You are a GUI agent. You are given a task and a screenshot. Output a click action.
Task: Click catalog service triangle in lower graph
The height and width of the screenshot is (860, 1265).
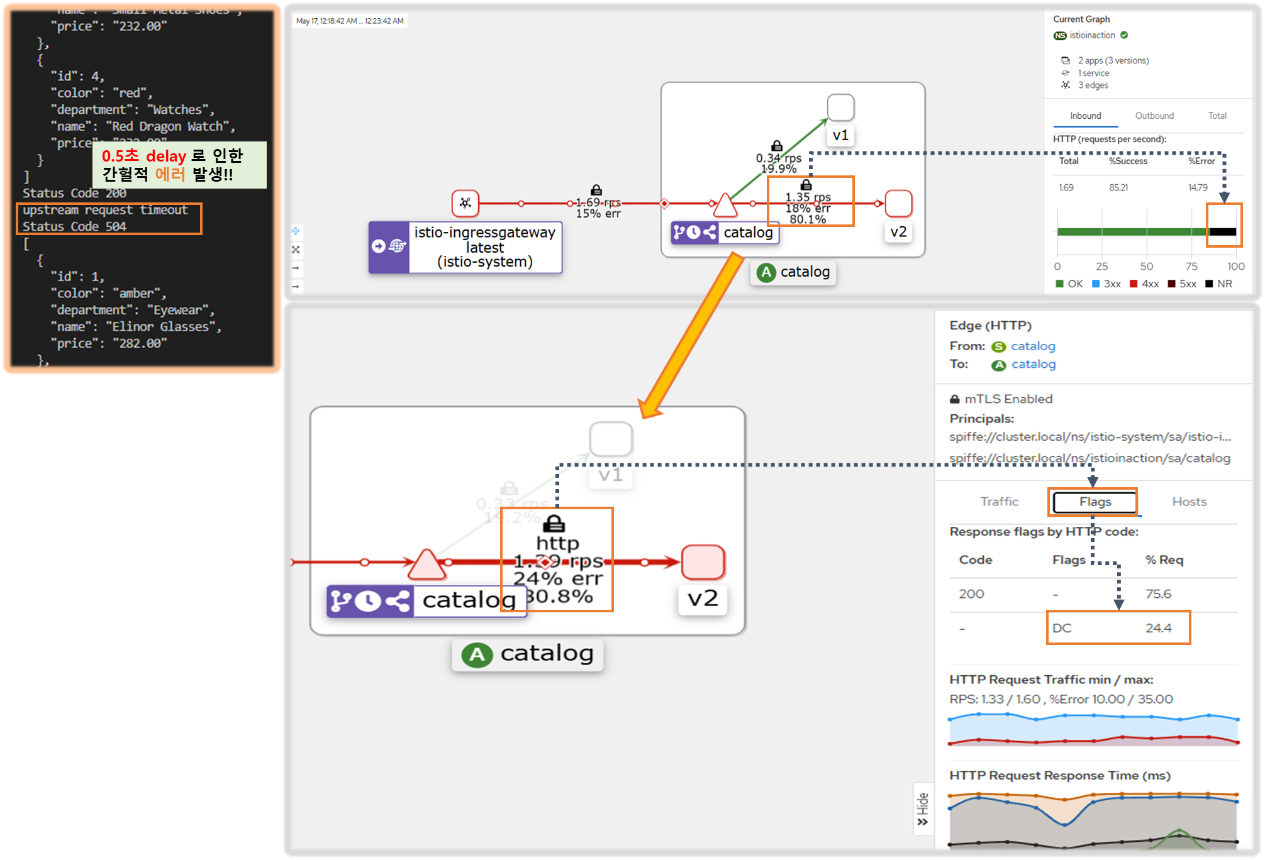(426, 565)
